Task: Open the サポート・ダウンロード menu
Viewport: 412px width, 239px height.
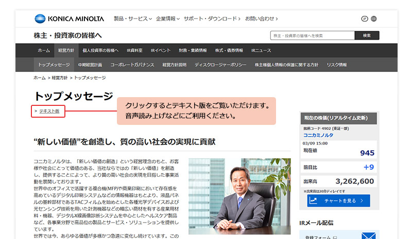Action: 212,19
